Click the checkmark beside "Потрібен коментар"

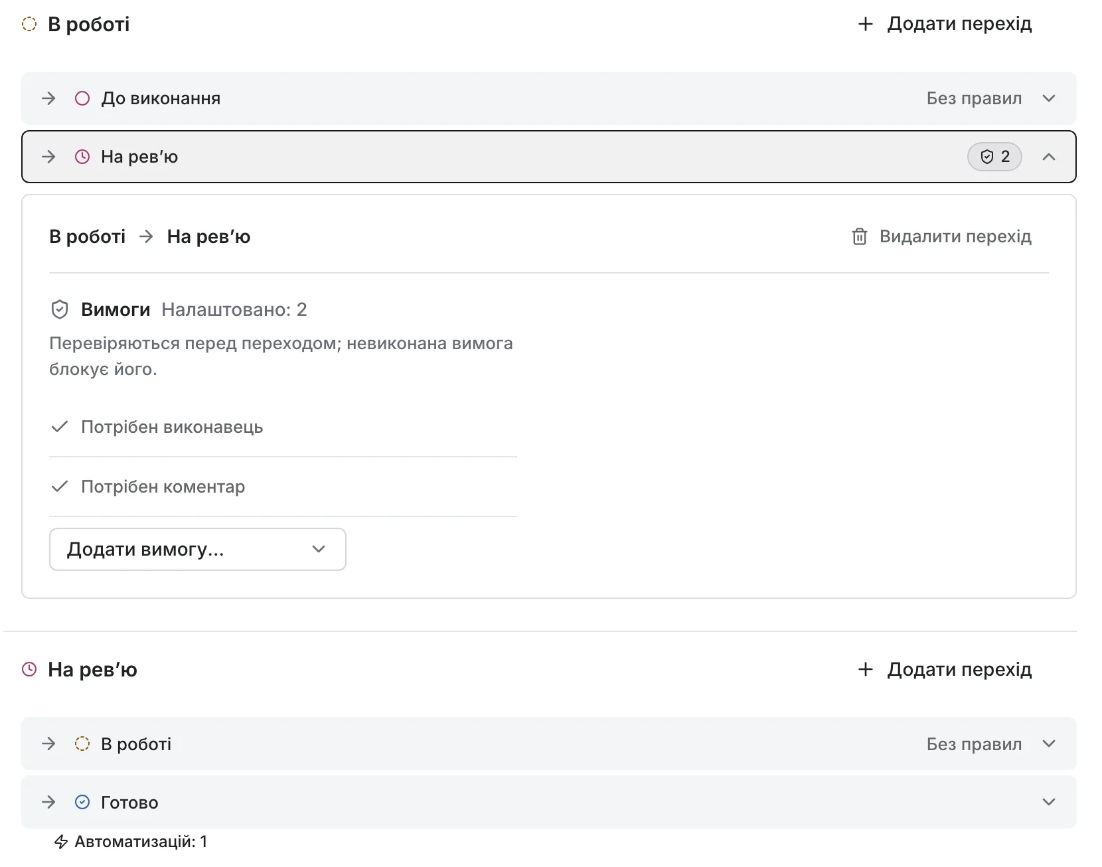click(60, 486)
